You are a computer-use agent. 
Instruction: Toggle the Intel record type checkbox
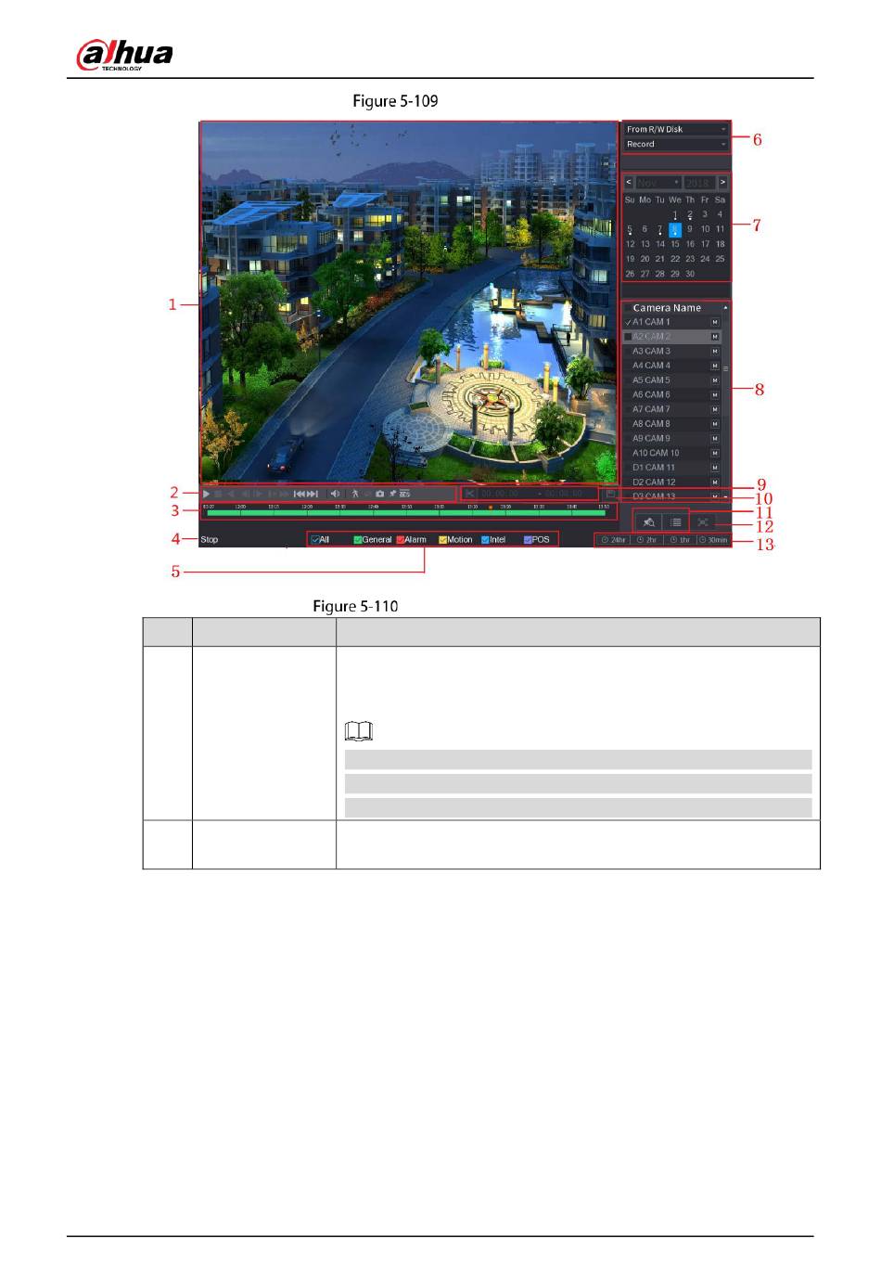[x=485, y=539]
